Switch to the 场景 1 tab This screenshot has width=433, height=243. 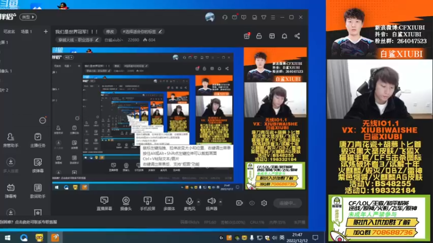27,32
